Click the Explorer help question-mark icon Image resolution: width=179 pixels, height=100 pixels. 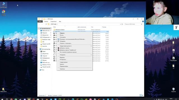pos(143,21)
